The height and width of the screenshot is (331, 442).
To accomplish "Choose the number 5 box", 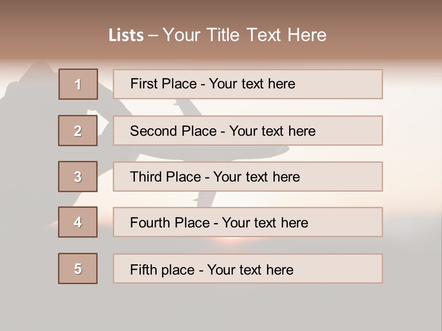I will click(x=78, y=268).
